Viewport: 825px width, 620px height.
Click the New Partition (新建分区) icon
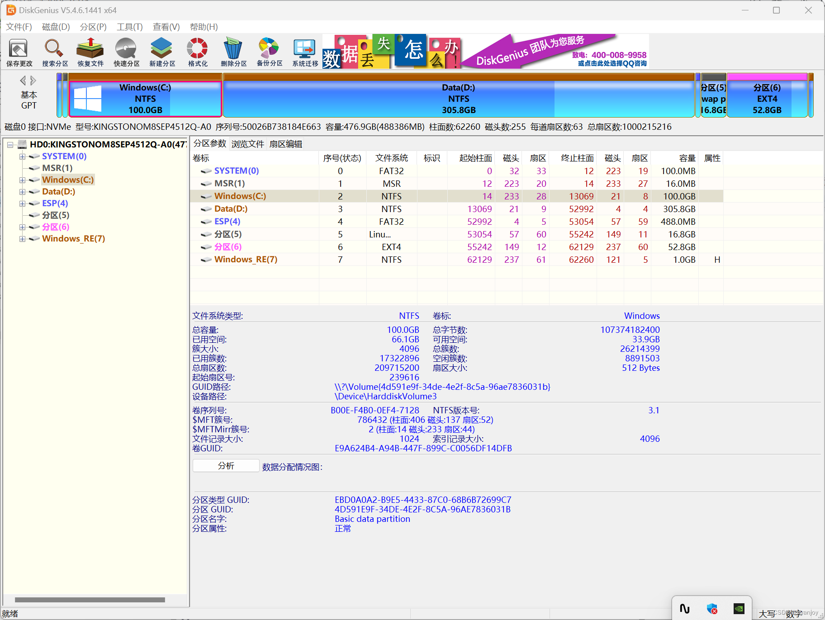point(162,52)
